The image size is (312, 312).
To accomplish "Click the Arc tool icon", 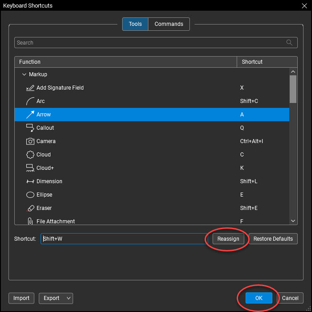I will tap(30, 101).
